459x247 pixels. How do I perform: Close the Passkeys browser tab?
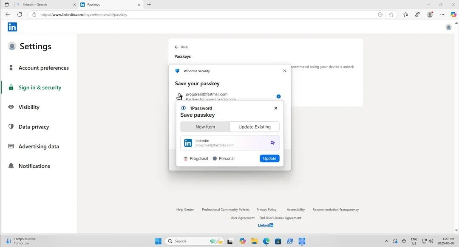[139, 5]
